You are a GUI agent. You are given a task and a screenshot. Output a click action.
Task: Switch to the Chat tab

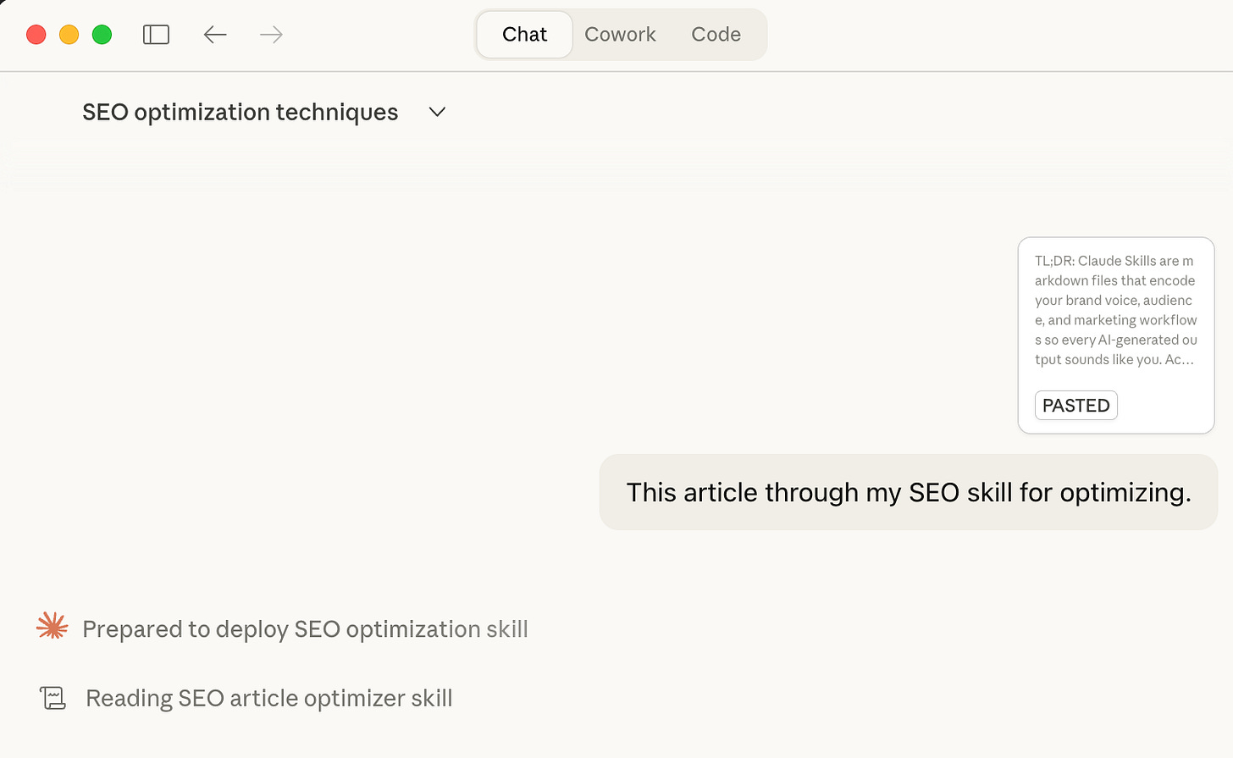click(x=524, y=35)
